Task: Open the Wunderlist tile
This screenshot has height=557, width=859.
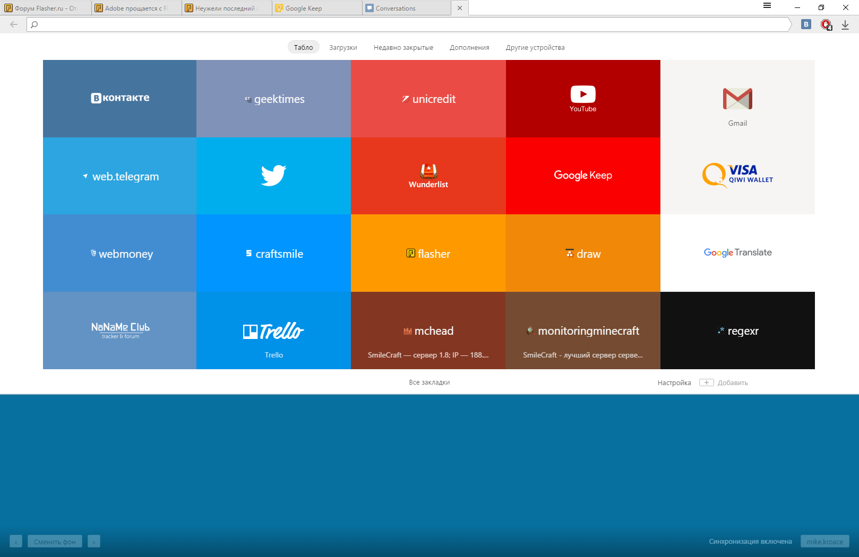Action: click(x=428, y=176)
